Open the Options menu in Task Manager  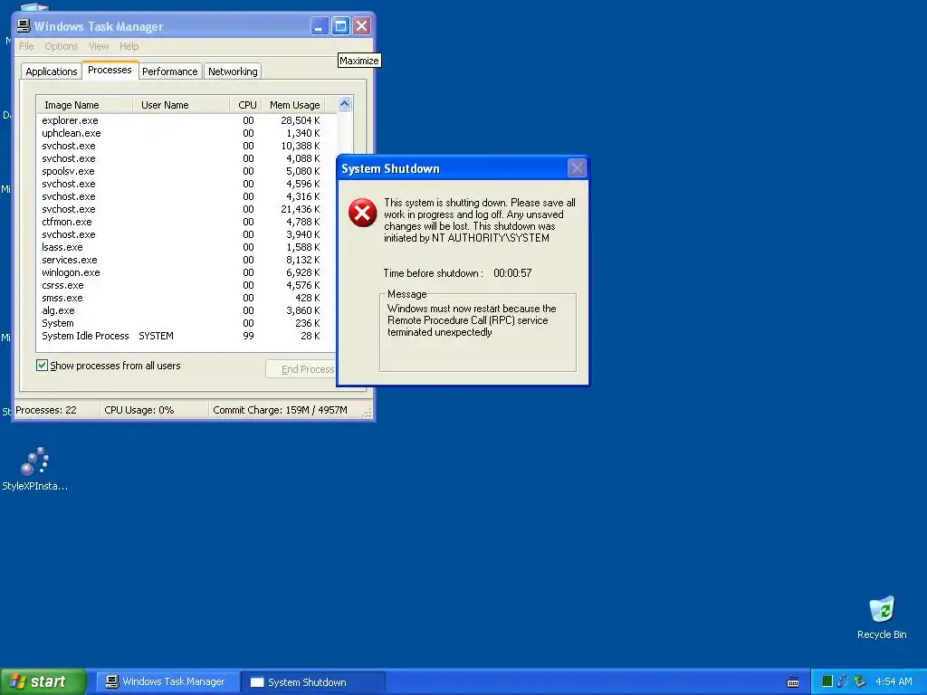[61, 46]
